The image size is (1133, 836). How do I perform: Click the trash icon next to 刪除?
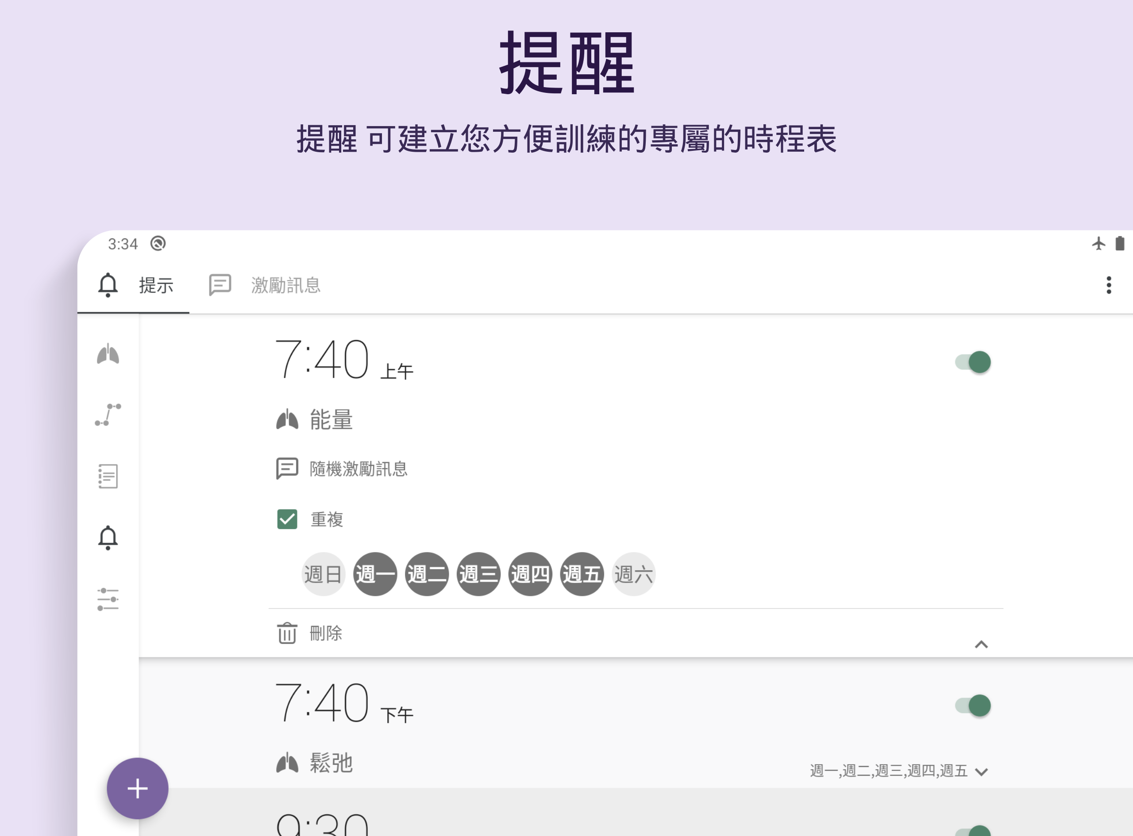287,633
